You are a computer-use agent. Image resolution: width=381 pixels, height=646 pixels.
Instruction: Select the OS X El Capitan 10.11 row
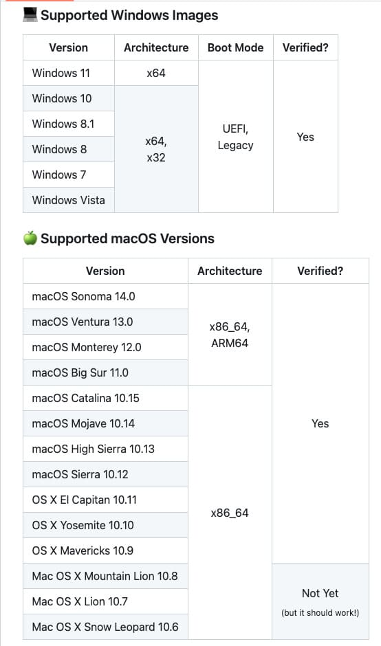pos(105,500)
